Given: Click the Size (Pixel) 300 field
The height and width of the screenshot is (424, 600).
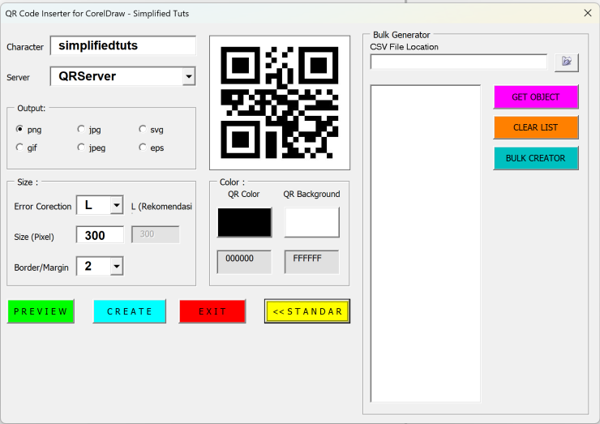Looking at the screenshot, I should point(100,235).
